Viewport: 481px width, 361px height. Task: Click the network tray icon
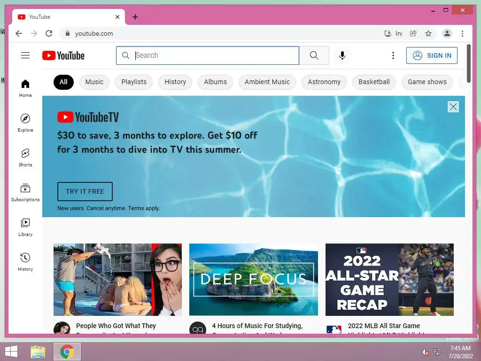(437, 352)
